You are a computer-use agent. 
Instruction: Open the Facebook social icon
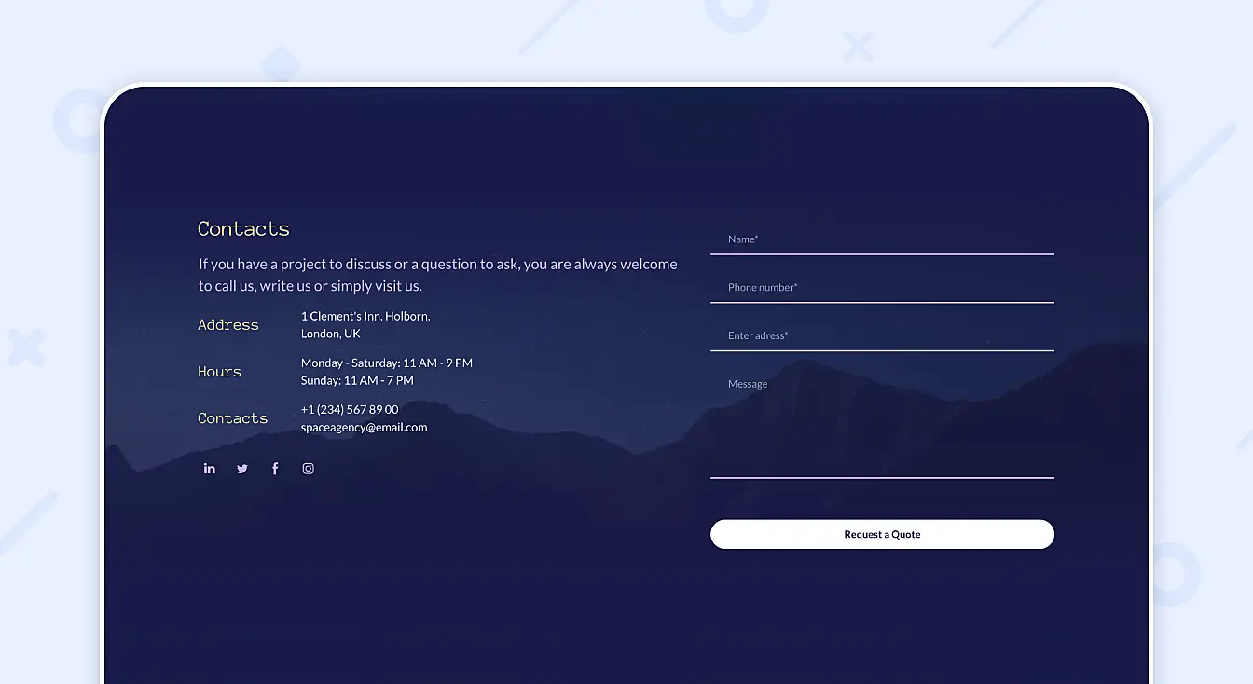point(274,468)
